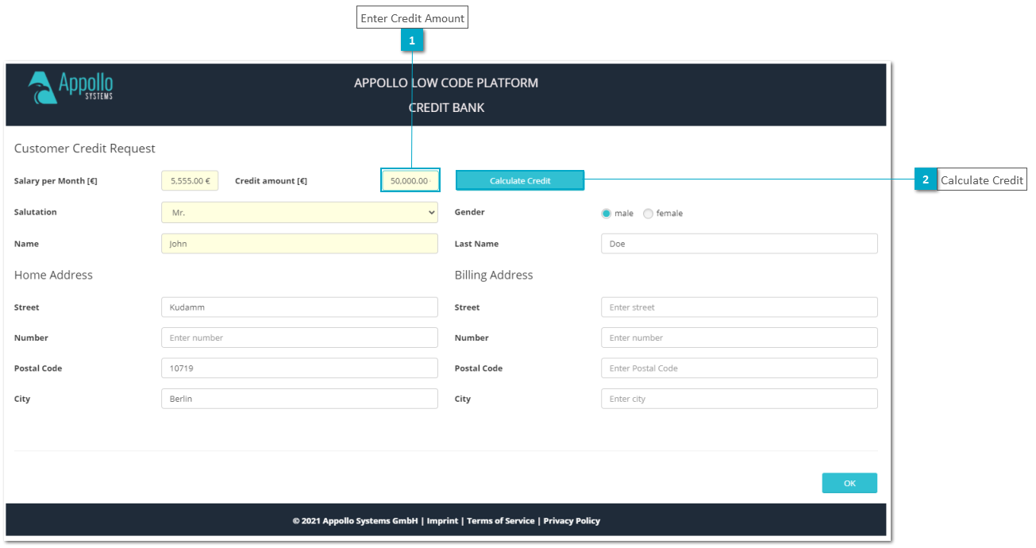1036x548 pixels.
Task: Click the Billing Address section heading
Action: point(494,275)
